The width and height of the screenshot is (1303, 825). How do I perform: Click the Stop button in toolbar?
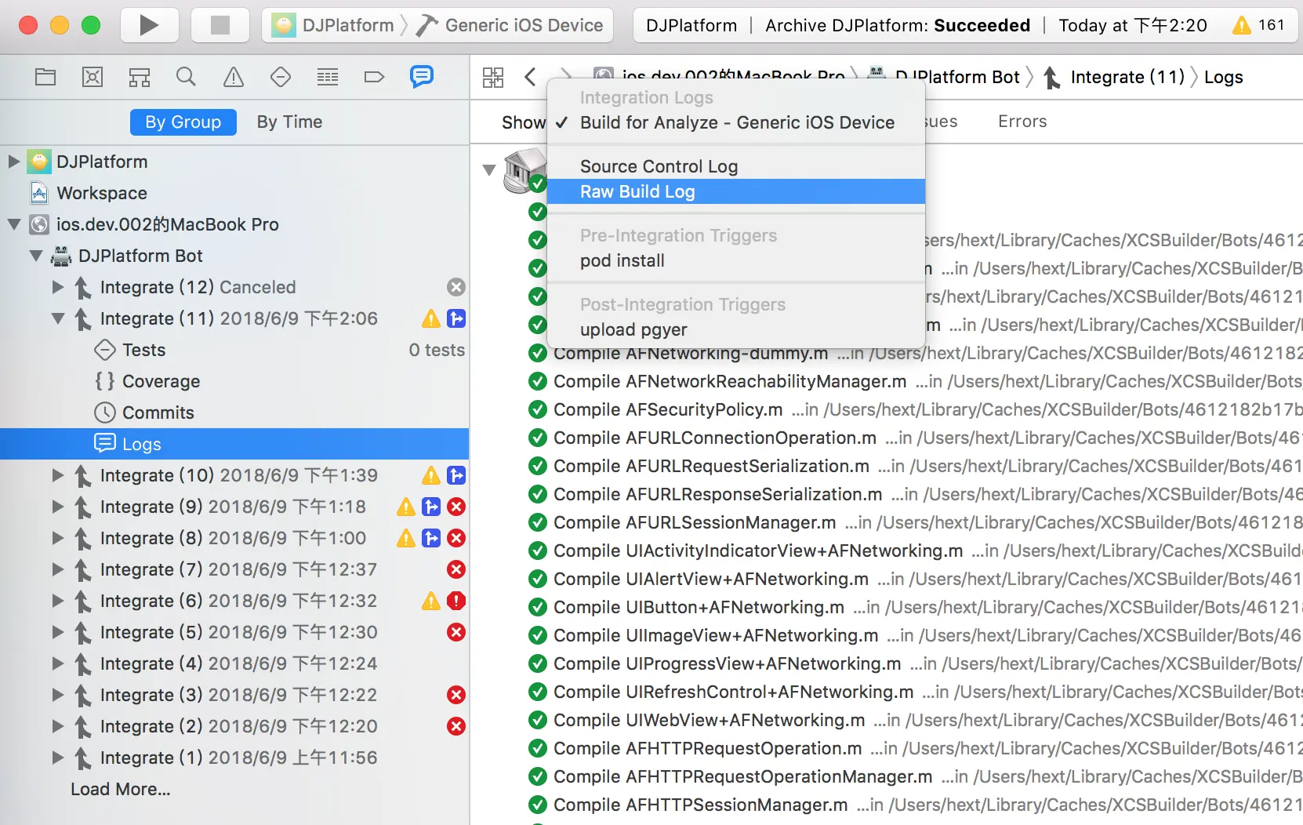pos(220,25)
